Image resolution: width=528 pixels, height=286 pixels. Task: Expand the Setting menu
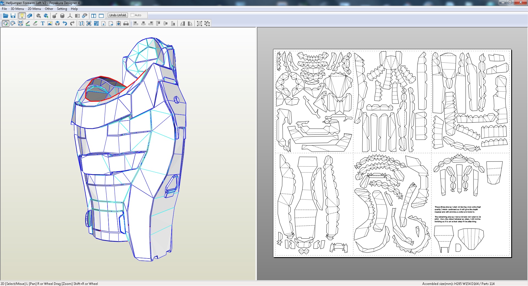click(62, 9)
